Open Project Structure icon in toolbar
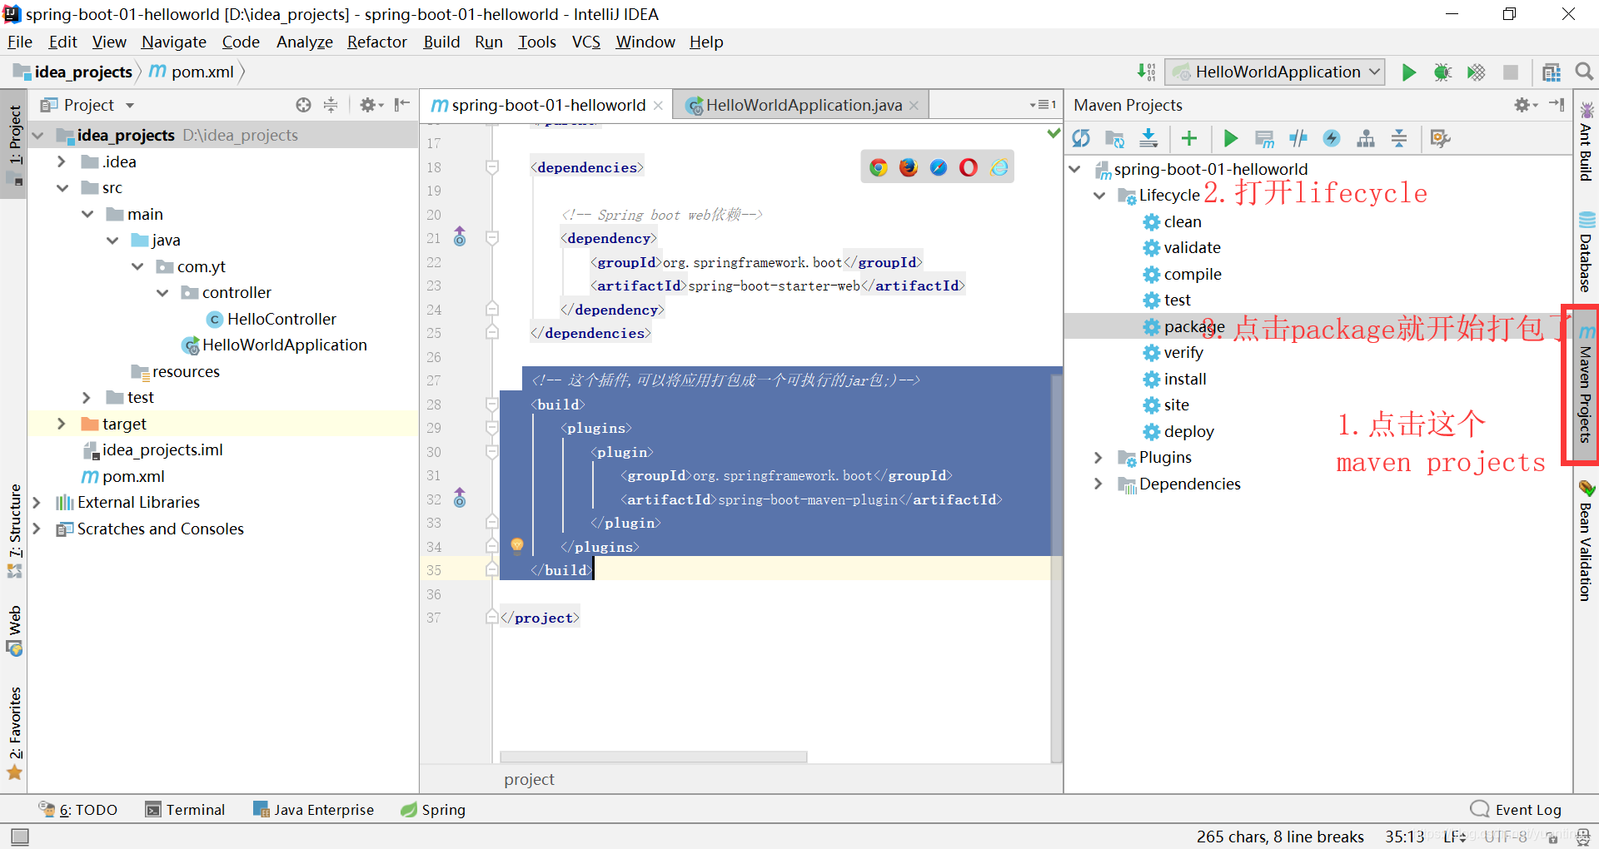The width and height of the screenshot is (1599, 849). click(1551, 72)
